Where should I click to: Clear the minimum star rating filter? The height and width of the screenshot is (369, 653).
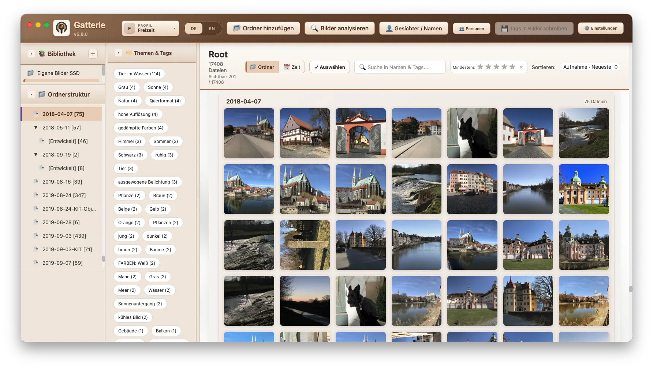521,67
